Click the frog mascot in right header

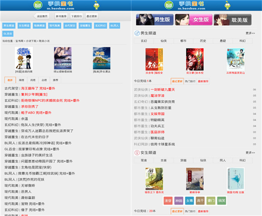point(228,5)
